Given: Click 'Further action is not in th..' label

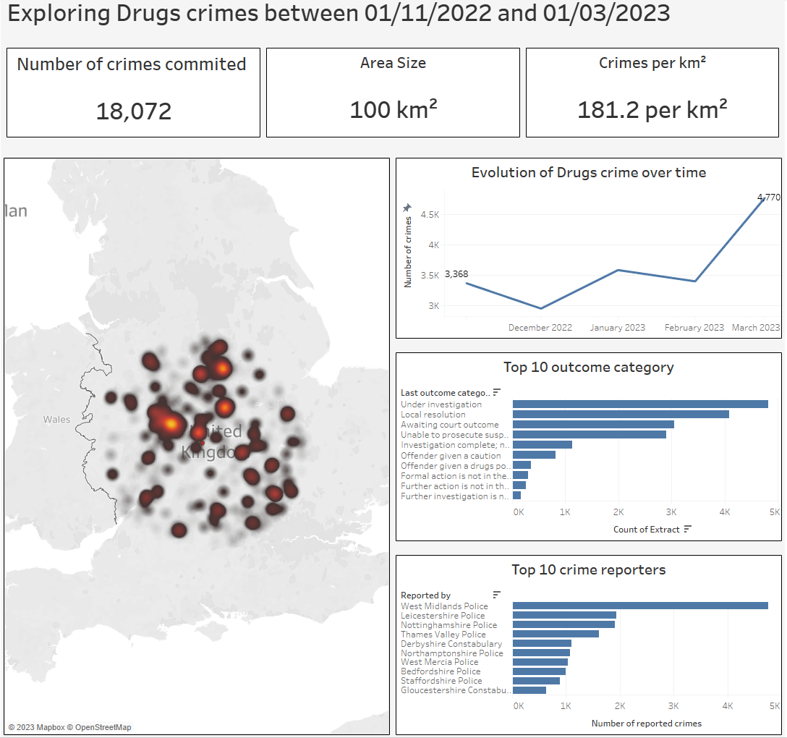Looking at the screenshot, I should (x=455, y=486).
